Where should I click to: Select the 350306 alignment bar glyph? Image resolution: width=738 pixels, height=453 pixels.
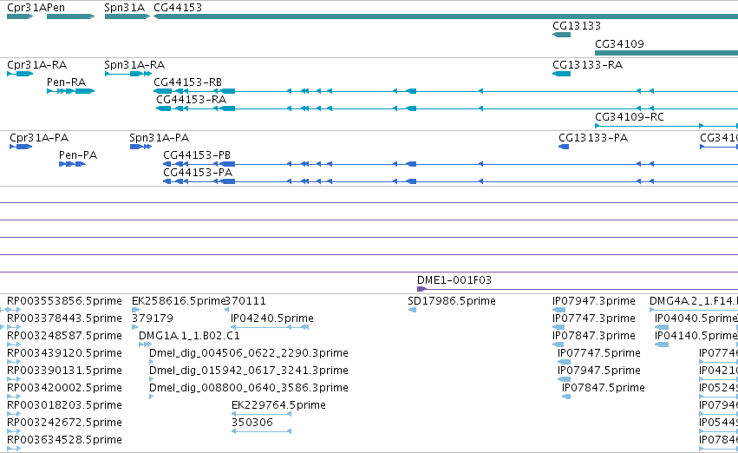(261, 431)
